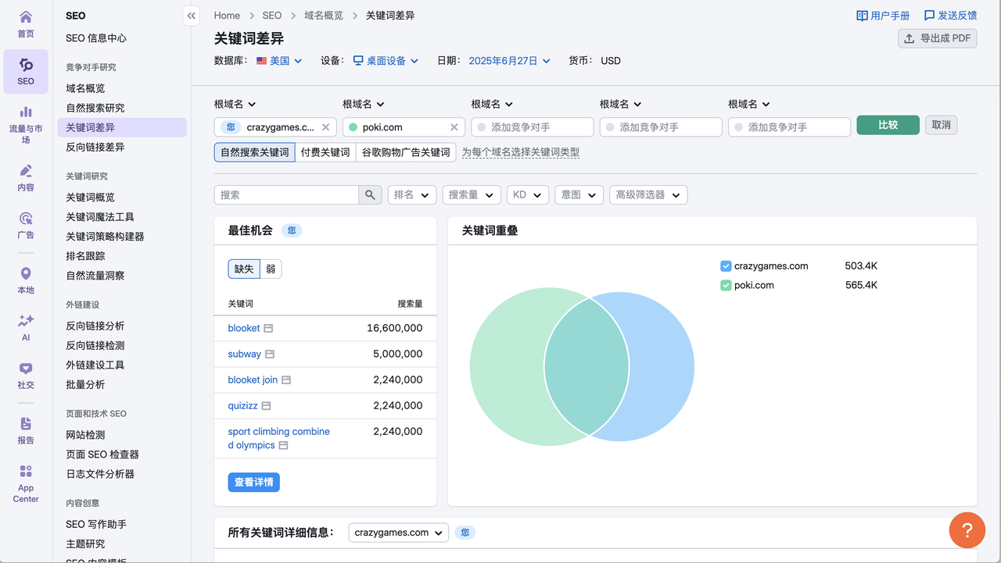Viewport: 1001px width, 563px height.
Task: Open the 流量与市场 chart icon
Action: click(26, 112)
